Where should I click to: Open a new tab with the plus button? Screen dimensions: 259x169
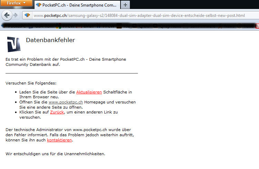click(x=125, y=5)
